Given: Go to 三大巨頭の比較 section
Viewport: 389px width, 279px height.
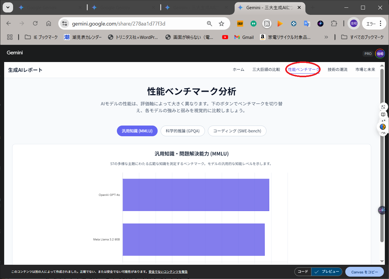Looking at the screenshot, I should (266, 69).
